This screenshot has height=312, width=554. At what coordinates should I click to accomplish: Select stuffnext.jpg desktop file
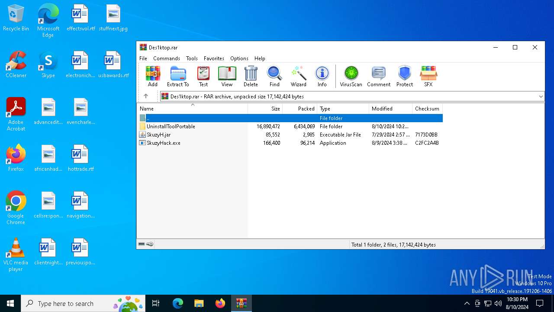(113, 18)
